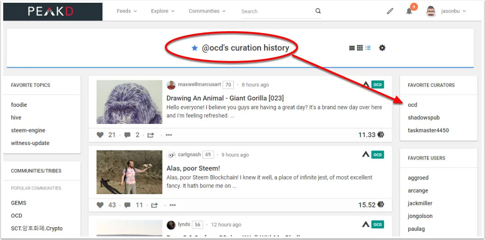Like Alas, poor Steem! post heart
Screen dimensions: 485x240
pos(100,205)
